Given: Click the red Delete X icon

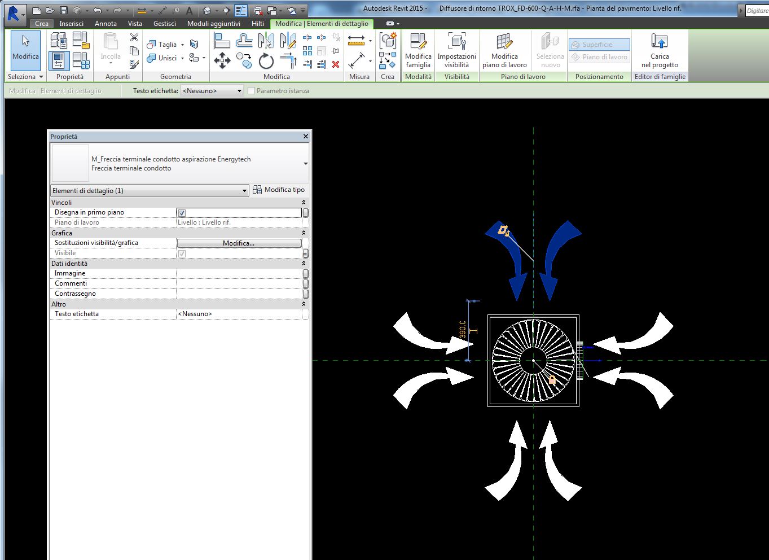Looking at the screenshot, I should 336,64.
